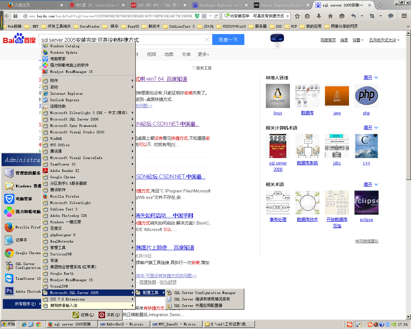Viewport: 411px width, 329px height.
Task: Expand the Microsoft Visual Studio 2010 submenu
Action: [88, 132]
